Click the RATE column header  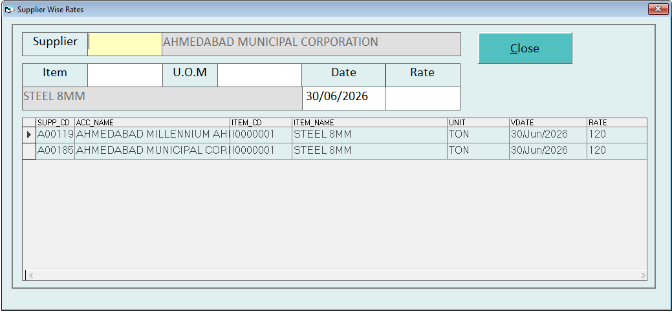pyautogui.click(x=617, y=122)
